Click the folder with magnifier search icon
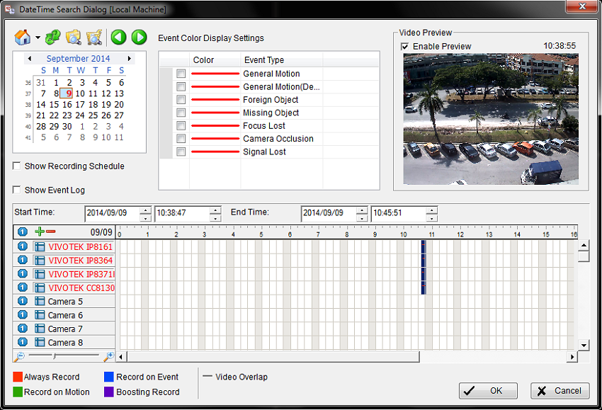The width and height of the screenshot is (602, 410). tap(73, 37)
